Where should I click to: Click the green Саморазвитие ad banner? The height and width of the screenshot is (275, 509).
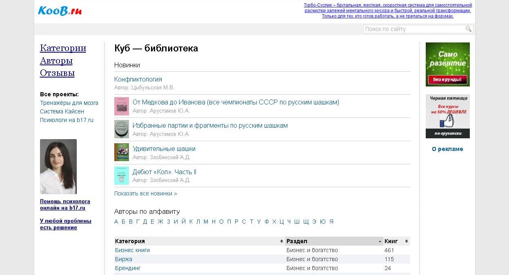point(447,64)
